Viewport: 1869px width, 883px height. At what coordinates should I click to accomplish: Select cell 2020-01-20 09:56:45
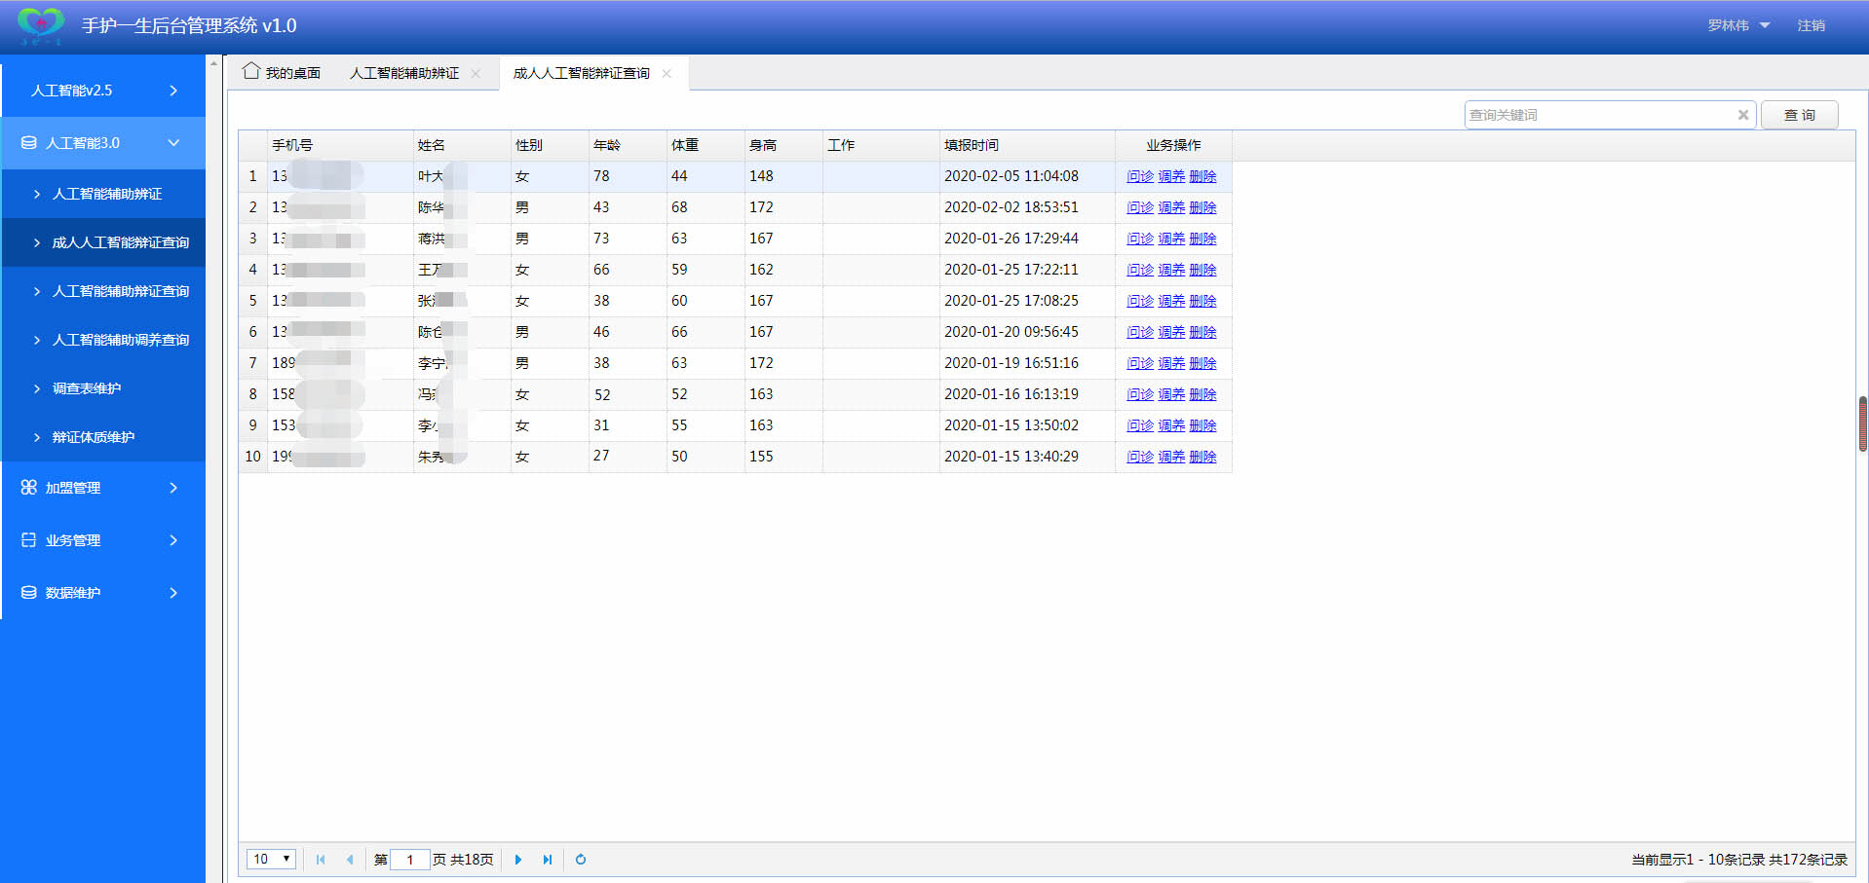point(1027,332)
